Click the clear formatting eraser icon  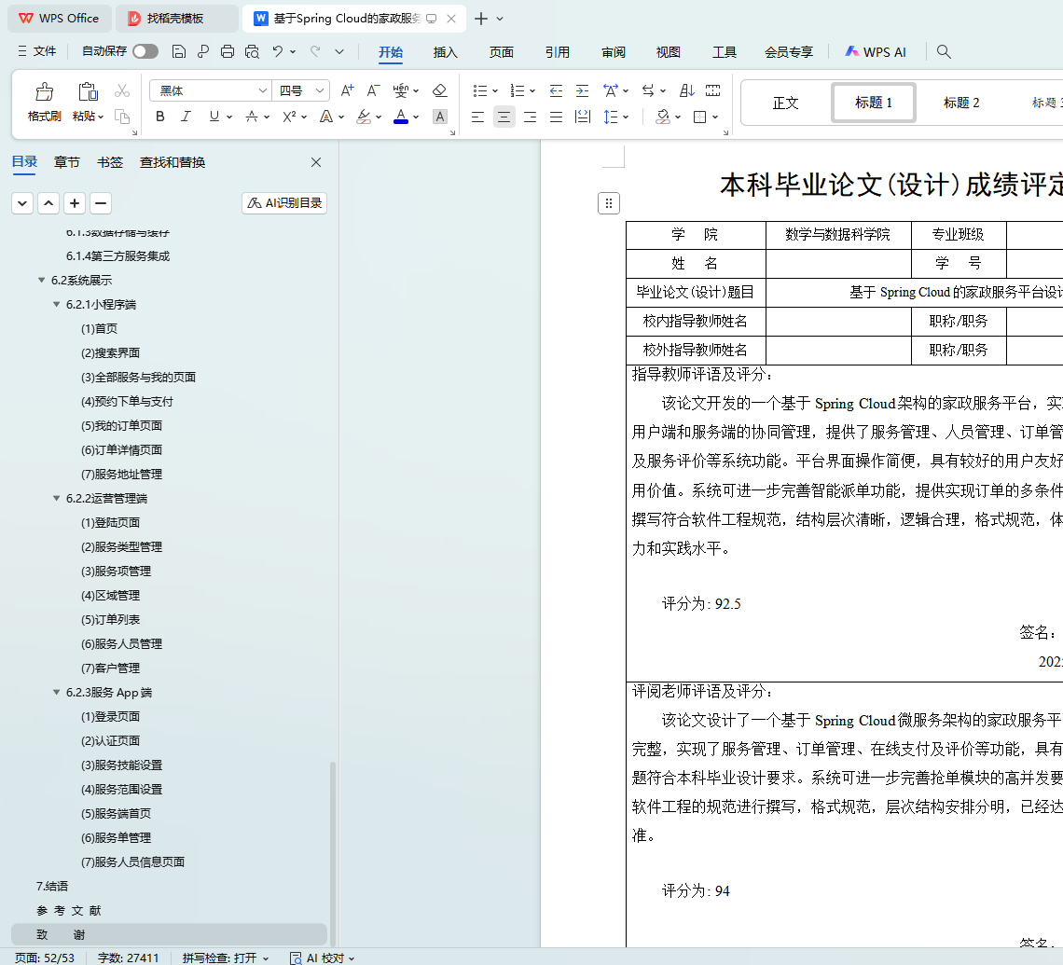pyautogui.click(x=440, y=90)
